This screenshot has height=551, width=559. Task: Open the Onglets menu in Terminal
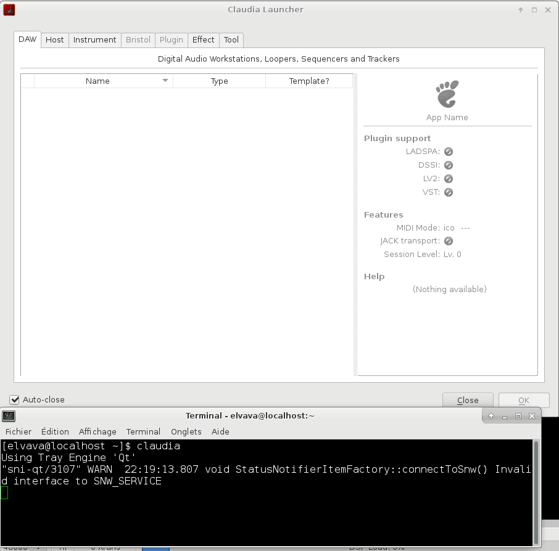pos(186,431)
